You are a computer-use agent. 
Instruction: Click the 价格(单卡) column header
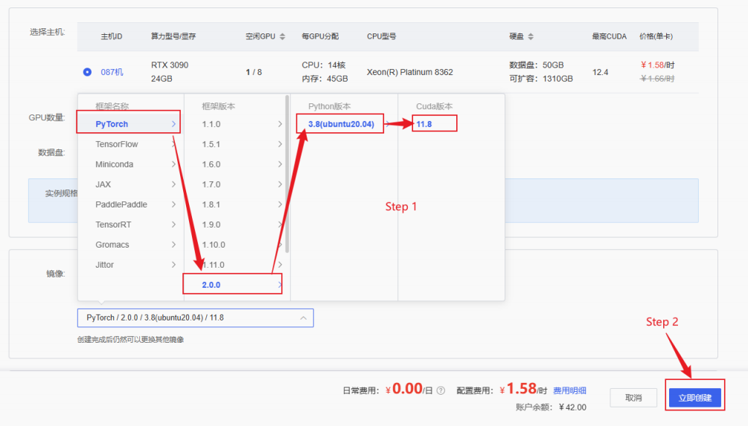pos(656,36)
